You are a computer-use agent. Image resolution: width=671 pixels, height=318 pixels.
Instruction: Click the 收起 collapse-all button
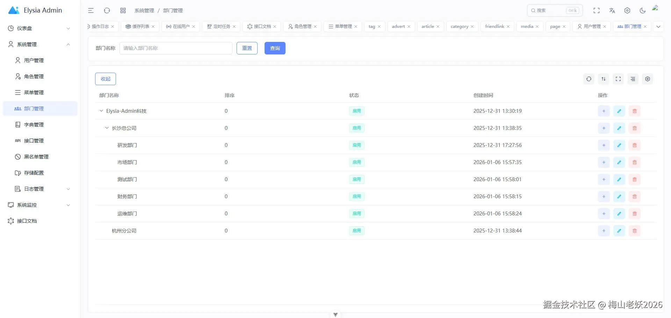(x=106, y=79)
